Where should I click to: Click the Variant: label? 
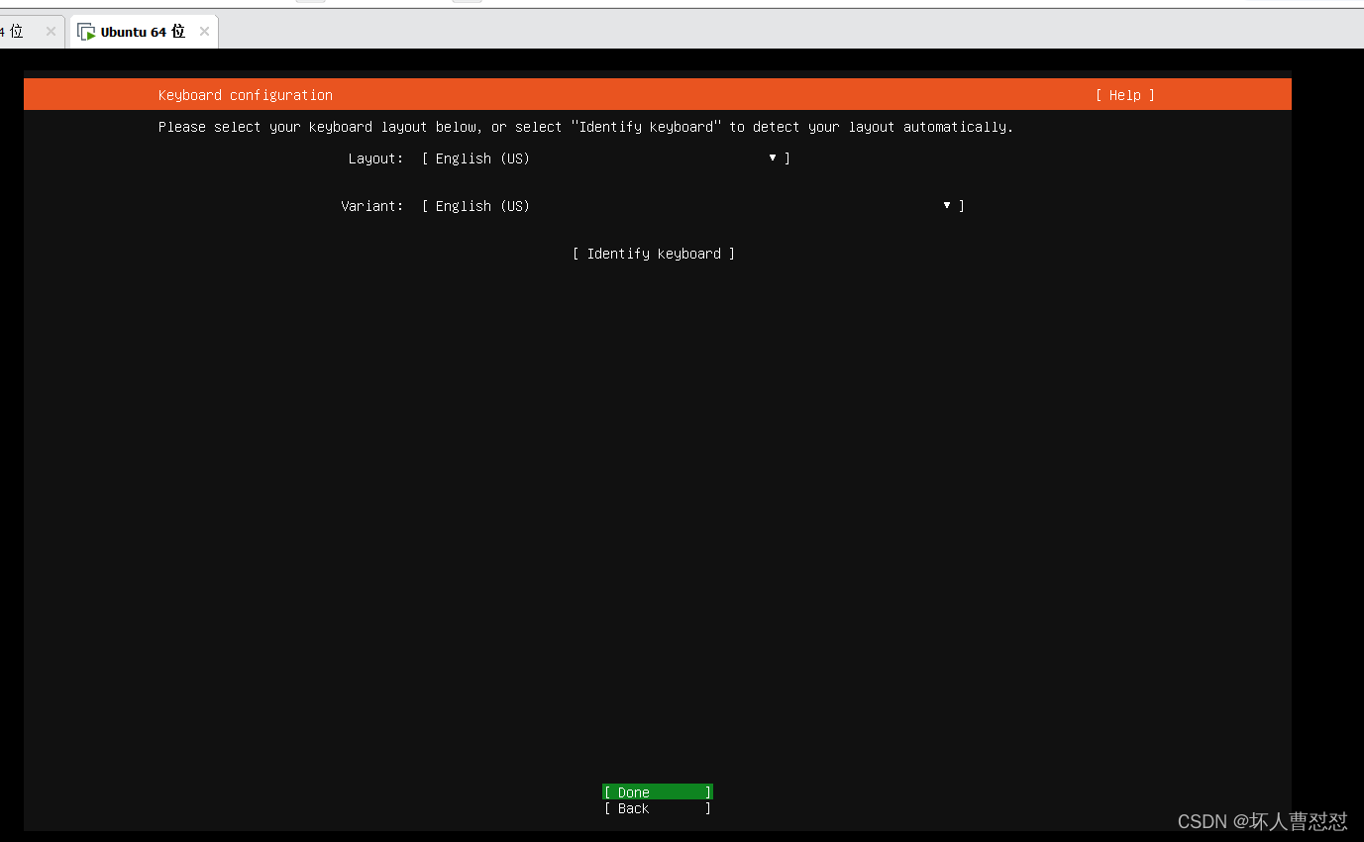pos(372,206)
